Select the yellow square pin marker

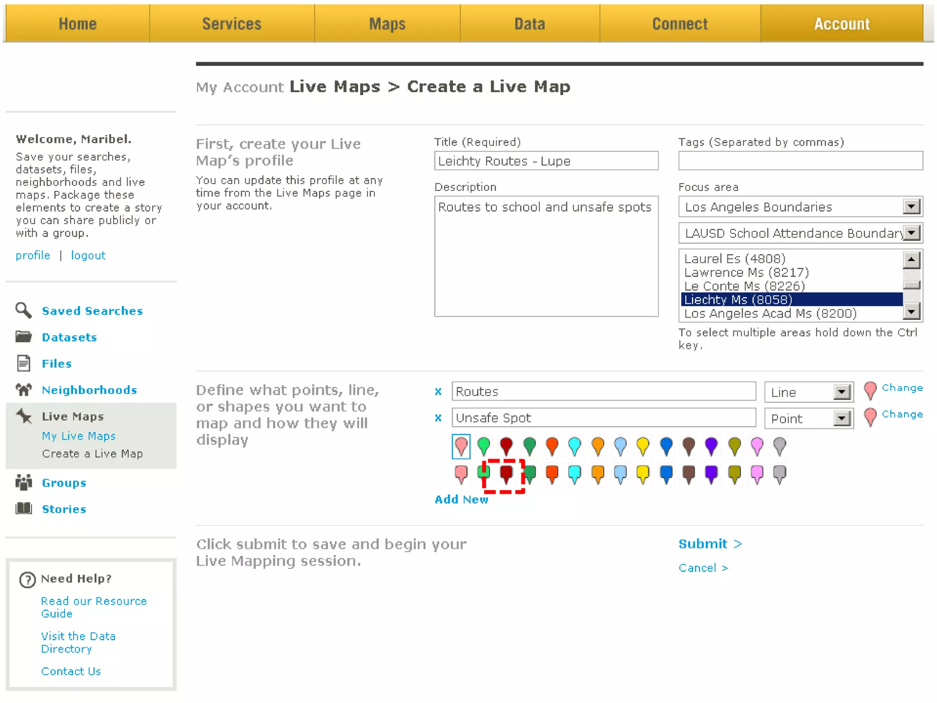[643, 475]
